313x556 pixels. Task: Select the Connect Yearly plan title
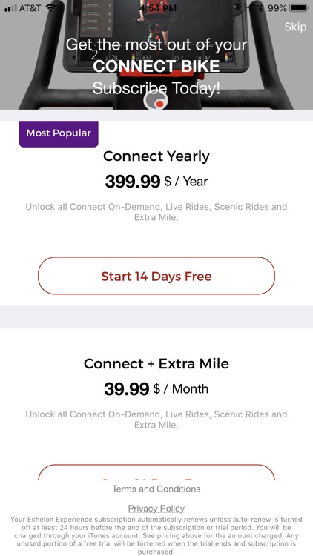tap(156, 156)
